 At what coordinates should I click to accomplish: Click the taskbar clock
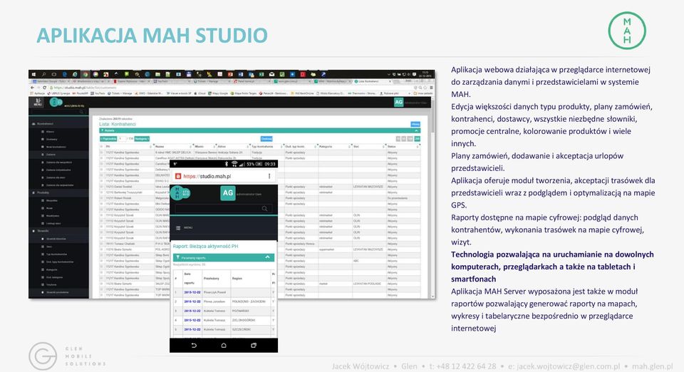[x=425, y=74]
